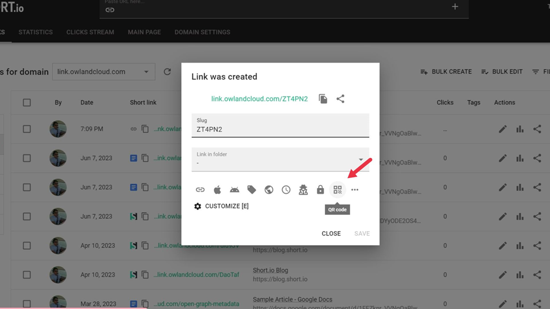The image size is (550, 309).
Task: Share the 7:09 PM link row
Action: point(537,129)
